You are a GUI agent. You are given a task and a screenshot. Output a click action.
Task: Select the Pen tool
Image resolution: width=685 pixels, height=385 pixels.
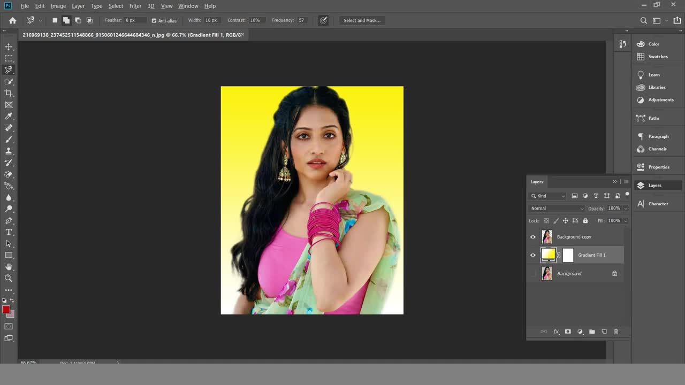pos(9,220)
